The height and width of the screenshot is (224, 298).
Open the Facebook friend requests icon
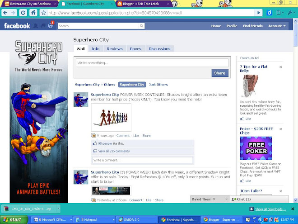pos(36,26)
